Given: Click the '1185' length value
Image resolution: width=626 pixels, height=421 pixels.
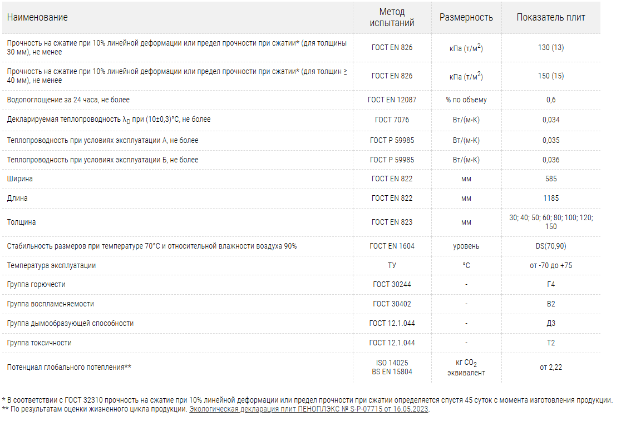Looking at the screenshot, I should point(550,198).
